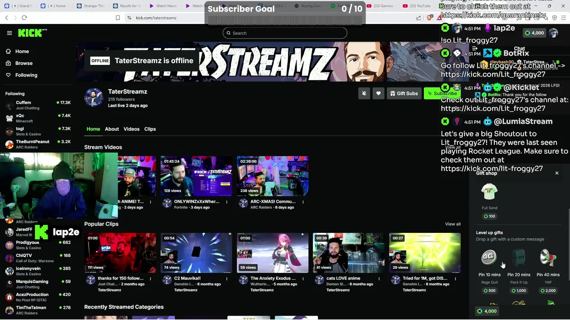Select the Full Send gift icon
Screen dimensions: 570x320
coord(489,192)
